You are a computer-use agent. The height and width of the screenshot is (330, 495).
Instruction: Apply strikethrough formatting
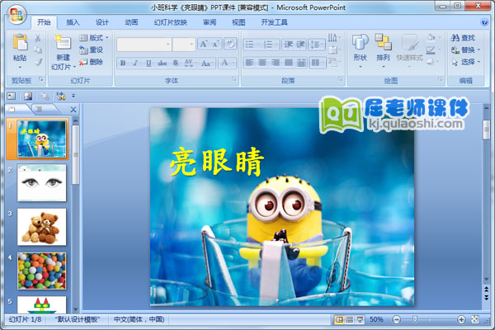click(x=162, y=63)
